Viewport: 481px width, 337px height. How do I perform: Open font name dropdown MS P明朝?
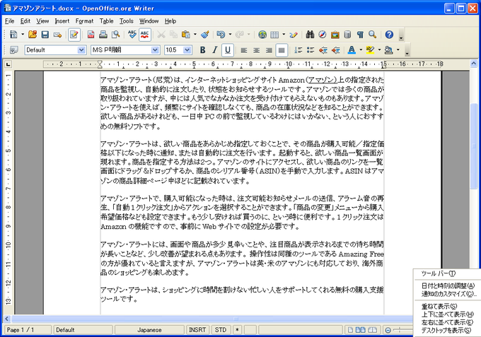point(155,50)
